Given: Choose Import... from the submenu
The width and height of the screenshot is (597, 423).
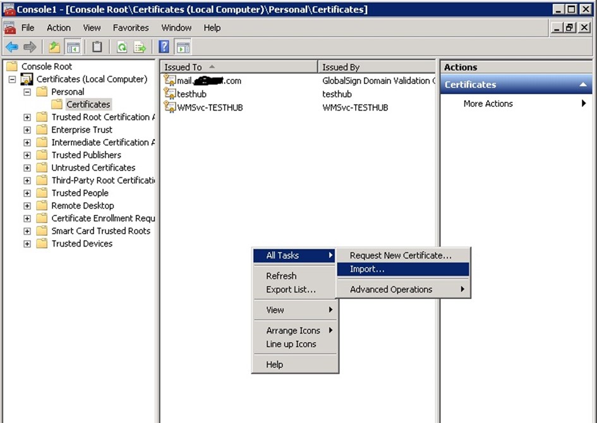Looking at the screenshot, I should [x=367, y=269].
